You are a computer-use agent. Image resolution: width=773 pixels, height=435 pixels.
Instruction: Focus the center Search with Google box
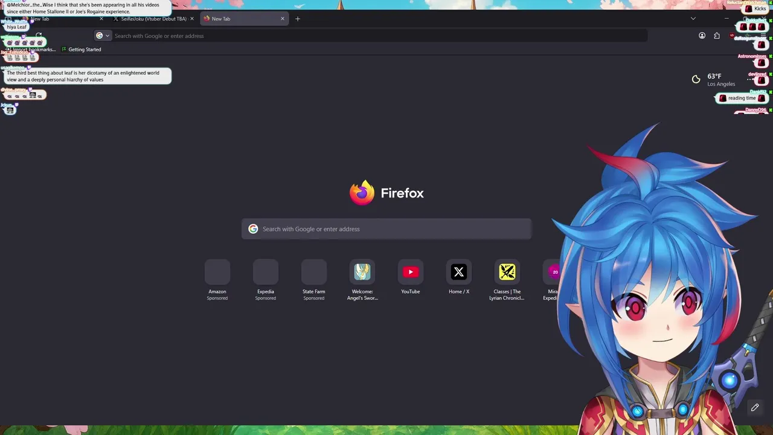[386, 229]
